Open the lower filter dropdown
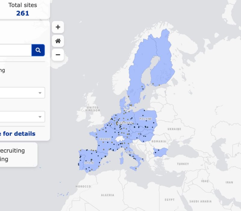 tap(22, 117)
